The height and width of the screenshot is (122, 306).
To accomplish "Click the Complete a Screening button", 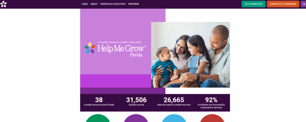I will 283,4.
